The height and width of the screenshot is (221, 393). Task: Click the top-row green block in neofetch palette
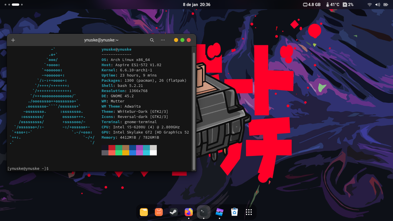(x=119, y=148)
